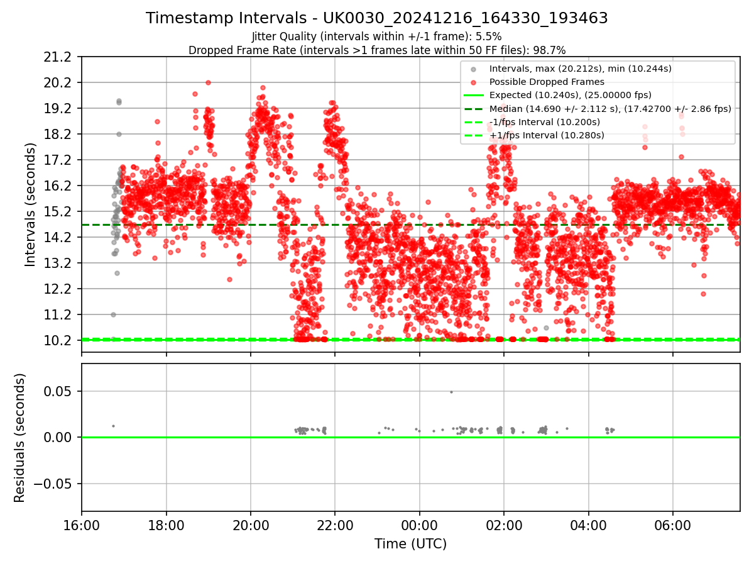Viewport: 754px width, 566px height.
Task: Click the 'Dropped Frame Rate' subtitle line
Action: coord(377,50)
